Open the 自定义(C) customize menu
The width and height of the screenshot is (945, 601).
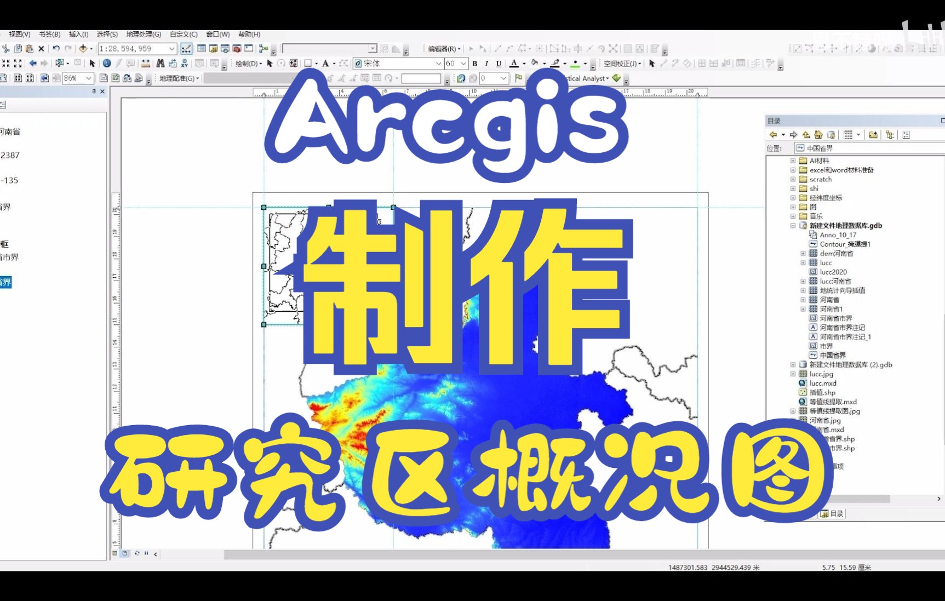coord(184,34)
